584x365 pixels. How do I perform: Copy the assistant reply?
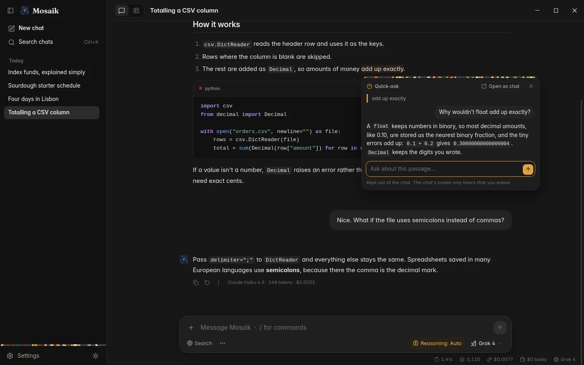point(196,283)
